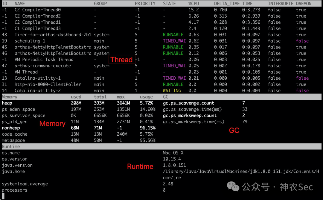Click Timer-for-arthas-dashboard-7b1 thread name

click(x=53, y=35)
